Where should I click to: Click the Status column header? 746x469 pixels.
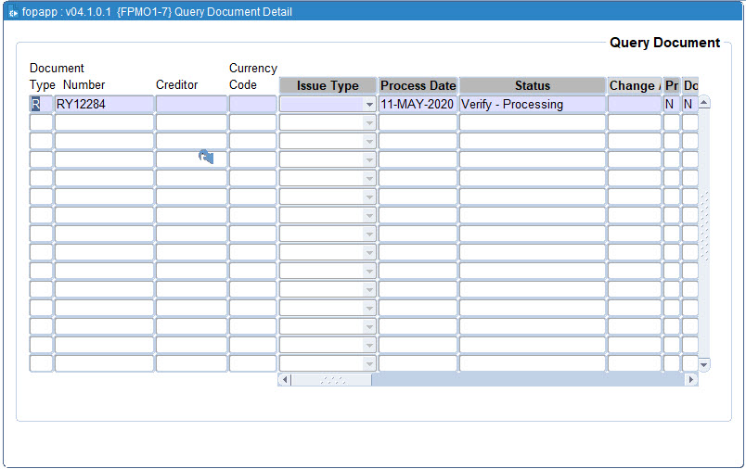click(x=533, y=85)
